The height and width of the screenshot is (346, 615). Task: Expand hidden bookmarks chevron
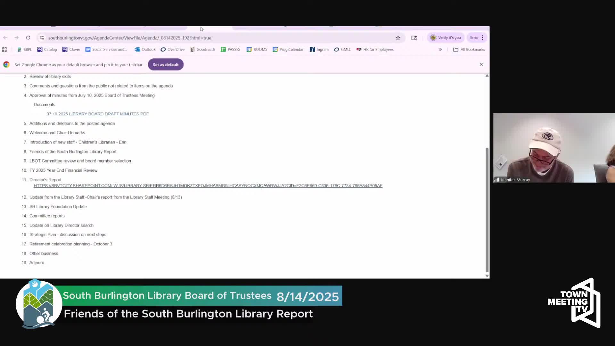[440, 50]
